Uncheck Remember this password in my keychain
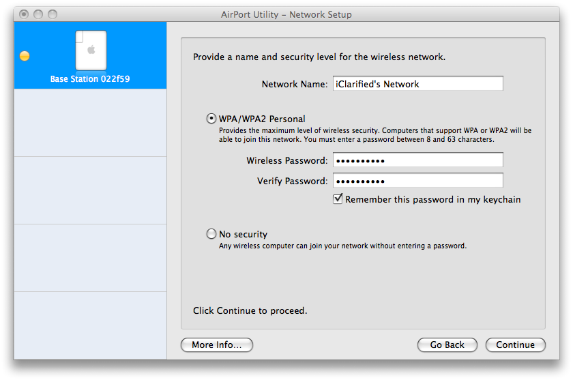This screenshot has width=573, height=380. click(338, 199)
